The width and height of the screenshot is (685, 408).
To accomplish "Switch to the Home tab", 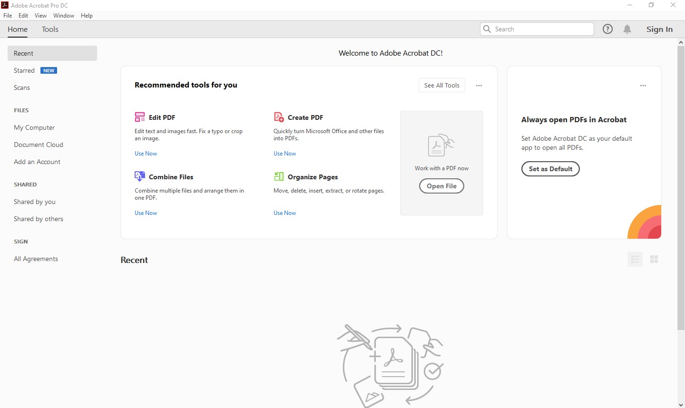I will (x=18, y=29).
